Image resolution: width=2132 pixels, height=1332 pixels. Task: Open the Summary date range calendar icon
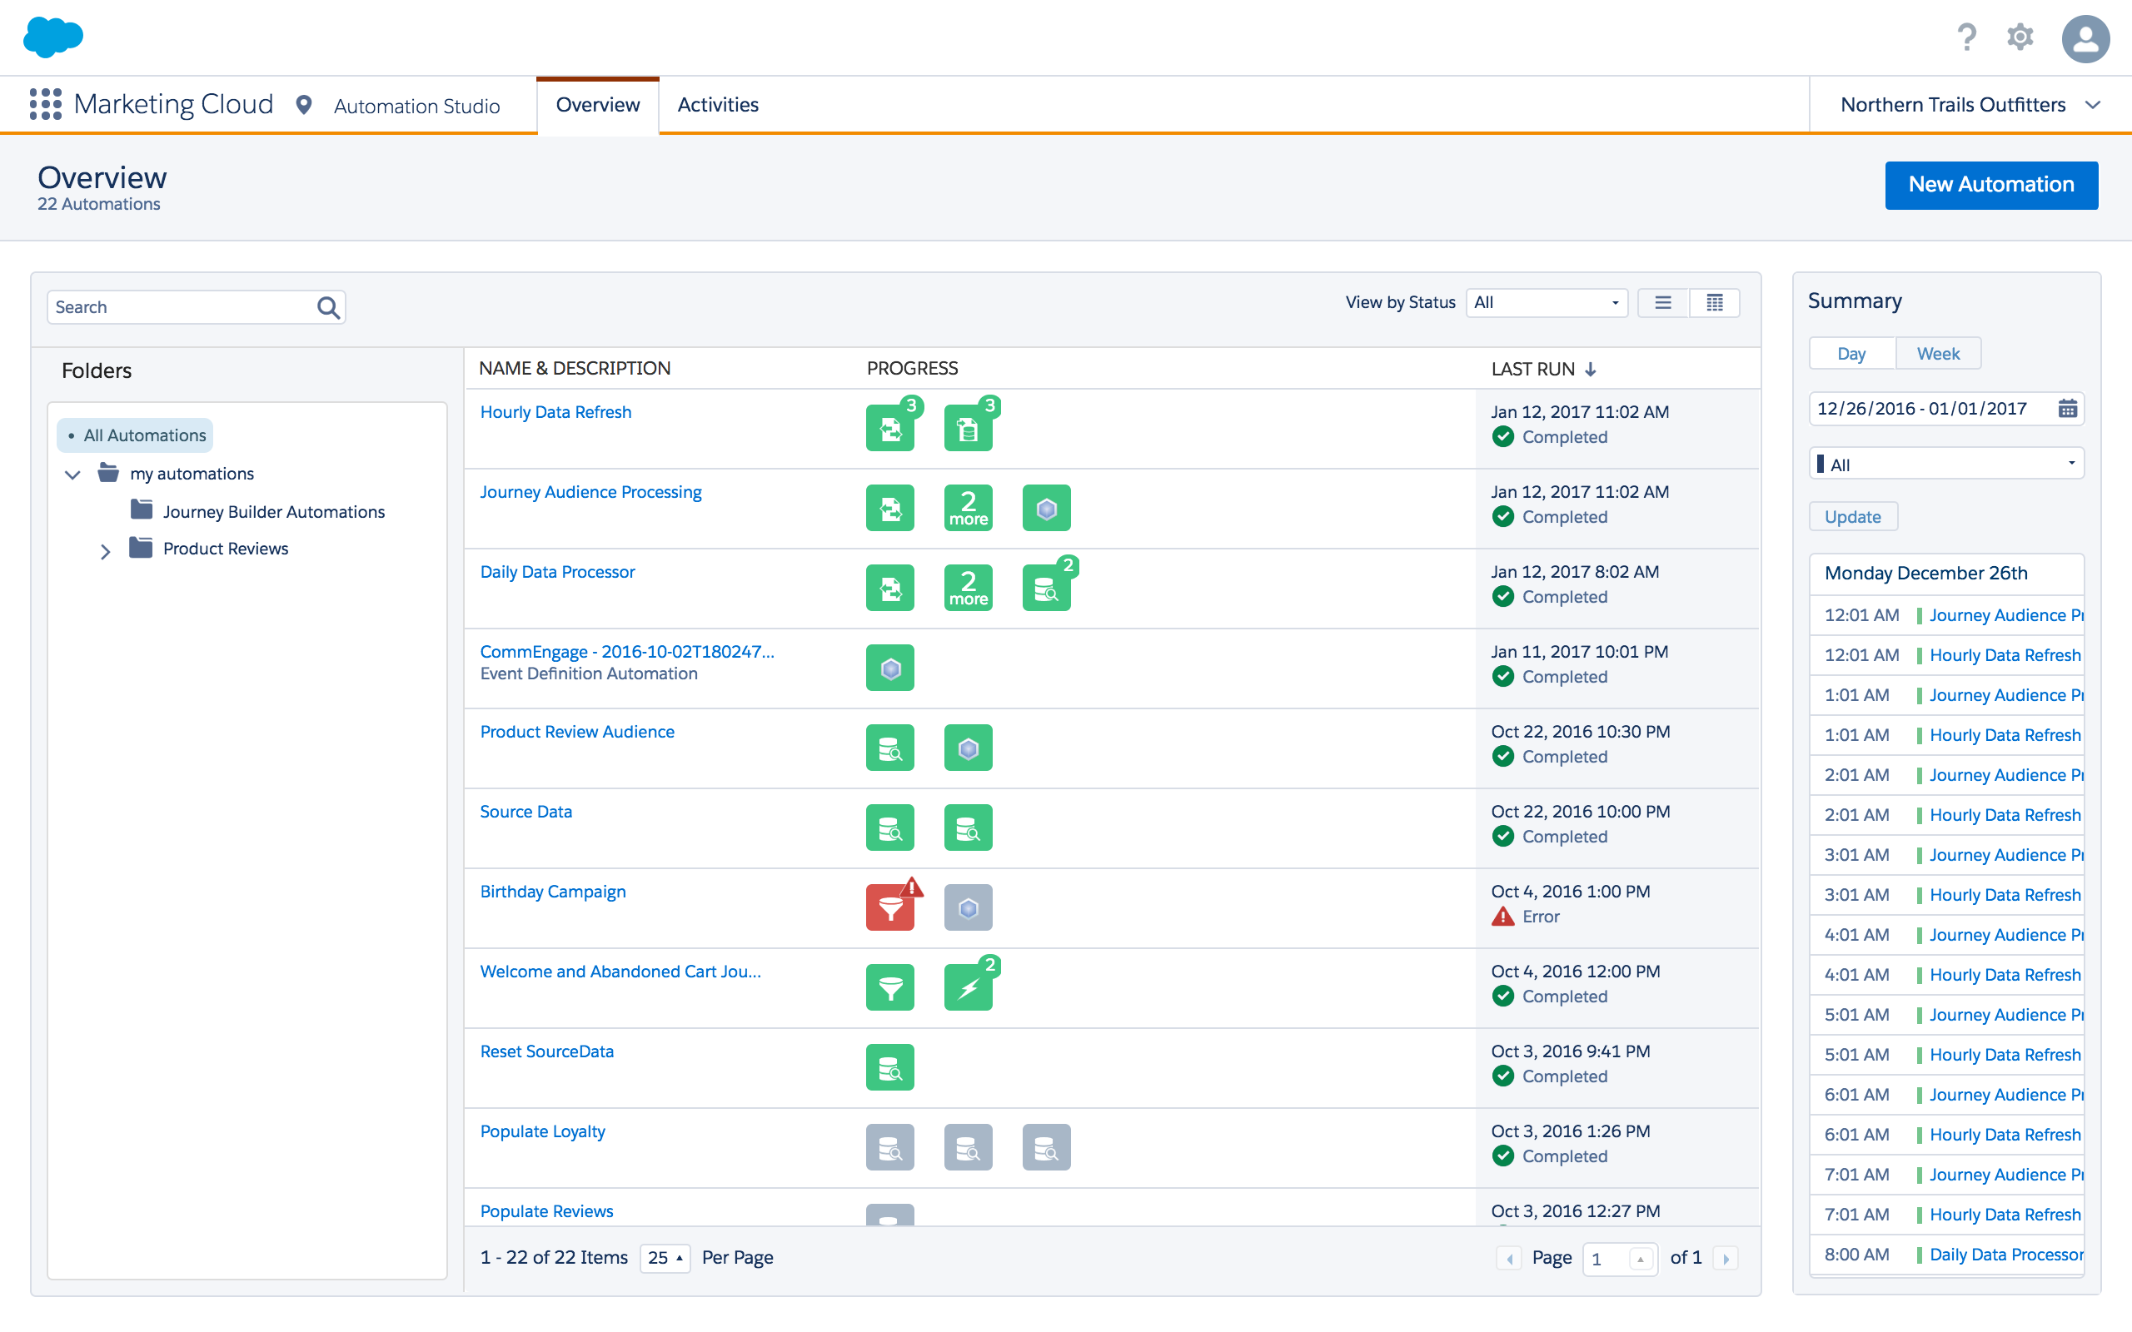(2067, 409)
